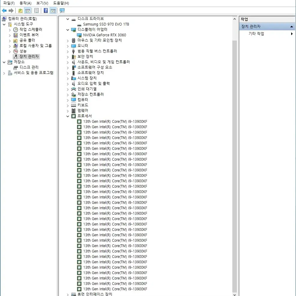Click the 인쇄 대기열 printer icon

(x=74, y=89)
